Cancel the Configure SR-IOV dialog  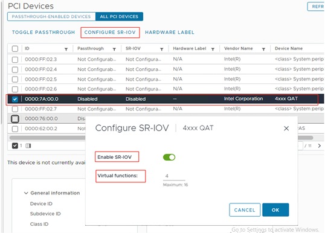tap(245, 210)
